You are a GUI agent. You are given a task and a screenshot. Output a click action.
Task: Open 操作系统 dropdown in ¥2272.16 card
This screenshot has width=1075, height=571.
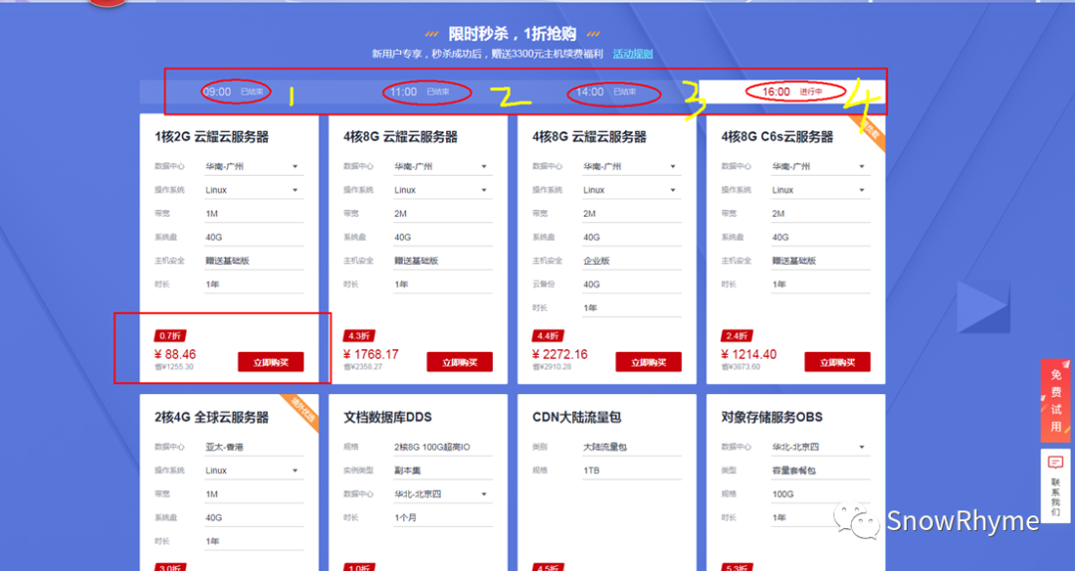(x=632, y=190)
